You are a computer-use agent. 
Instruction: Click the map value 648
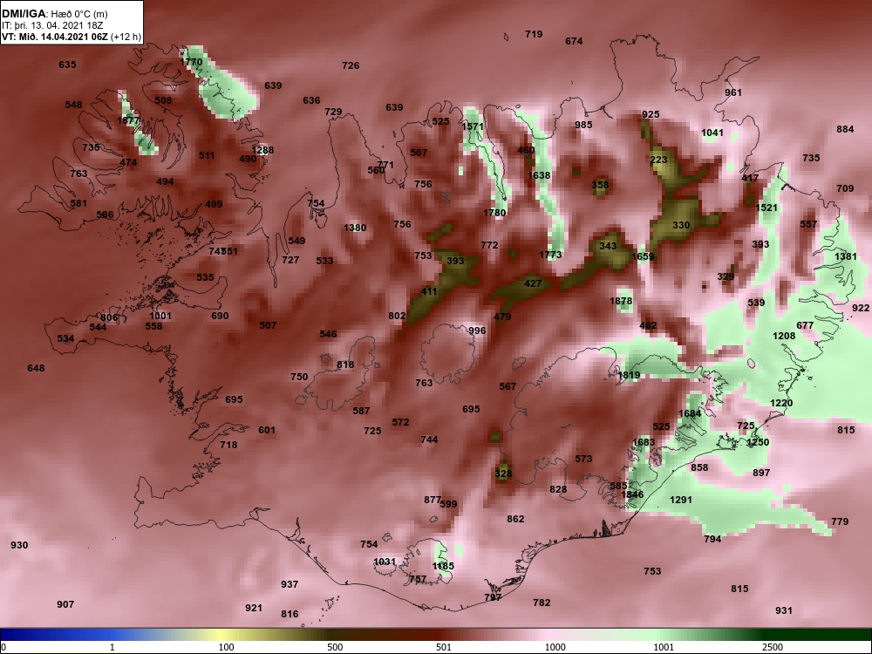pos(36,368)
